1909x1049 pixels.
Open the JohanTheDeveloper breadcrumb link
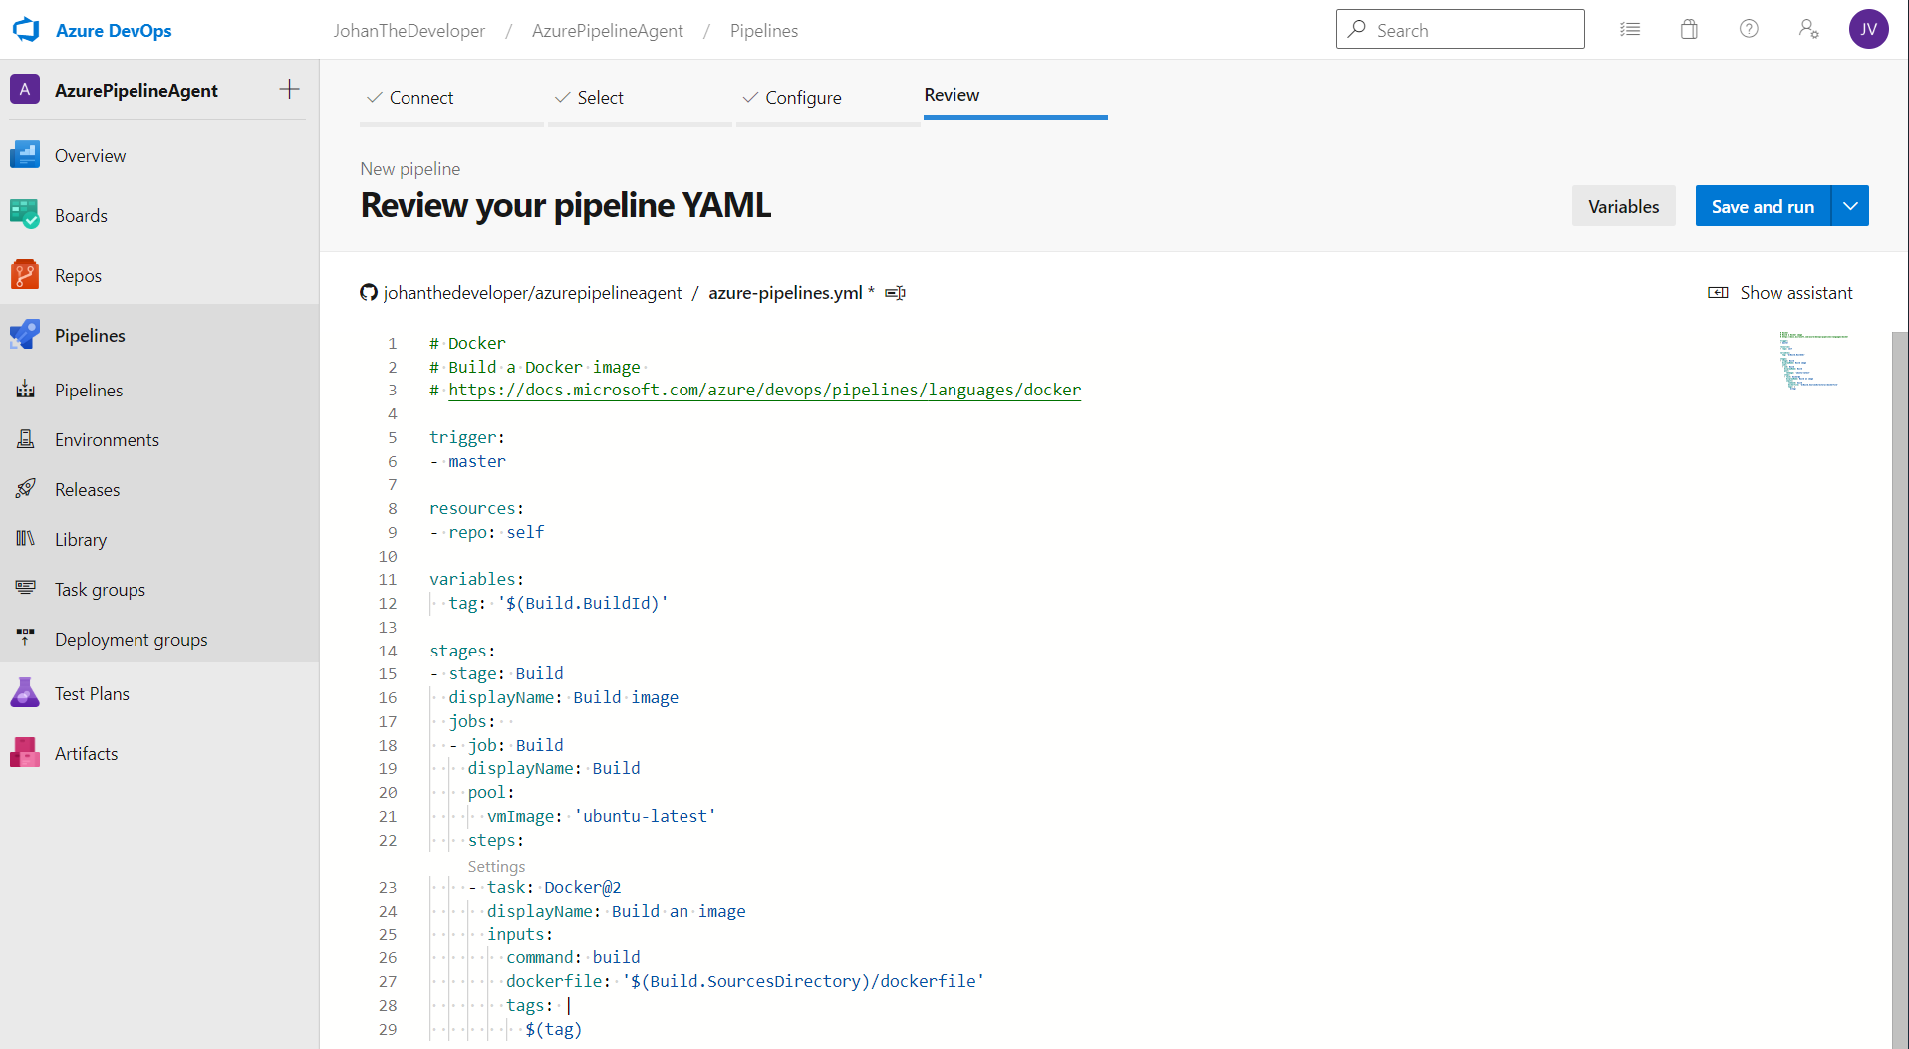tap(409, 30)
